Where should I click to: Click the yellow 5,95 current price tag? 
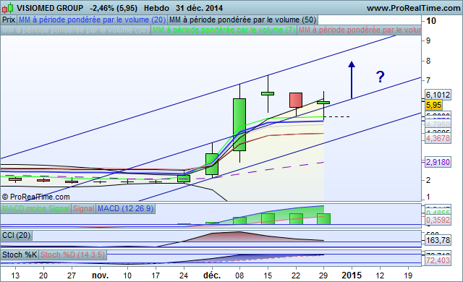click(433, 105)
